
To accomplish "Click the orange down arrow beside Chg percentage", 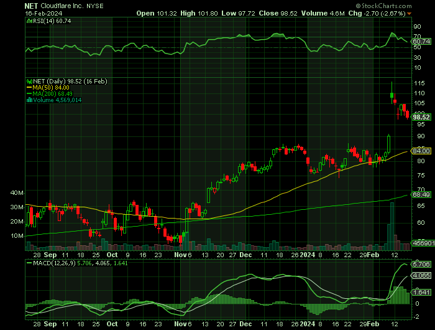I will point(409,14).
